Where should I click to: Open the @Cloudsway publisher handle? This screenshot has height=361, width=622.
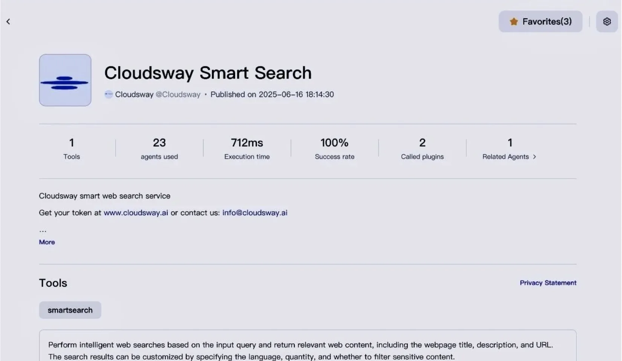tap(178, 94)
